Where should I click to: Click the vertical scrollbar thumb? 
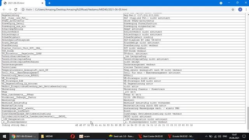[248, 118]
